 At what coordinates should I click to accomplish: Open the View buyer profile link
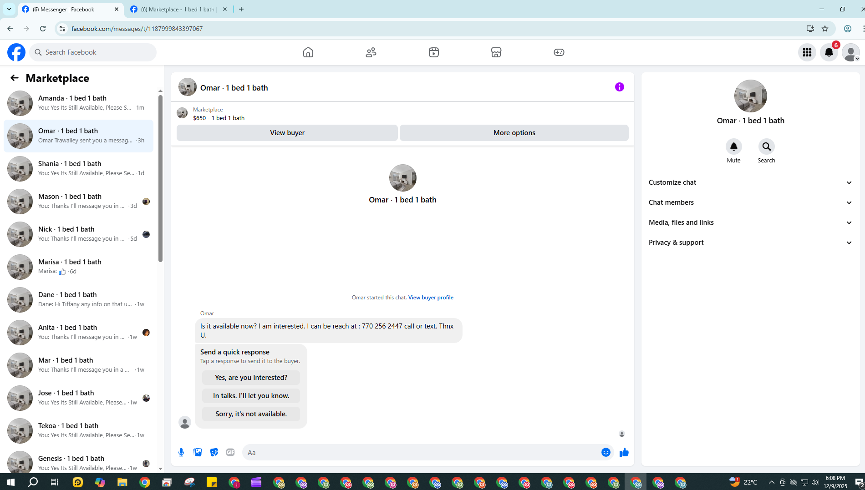pyautogui.click(x=431, y=298)
